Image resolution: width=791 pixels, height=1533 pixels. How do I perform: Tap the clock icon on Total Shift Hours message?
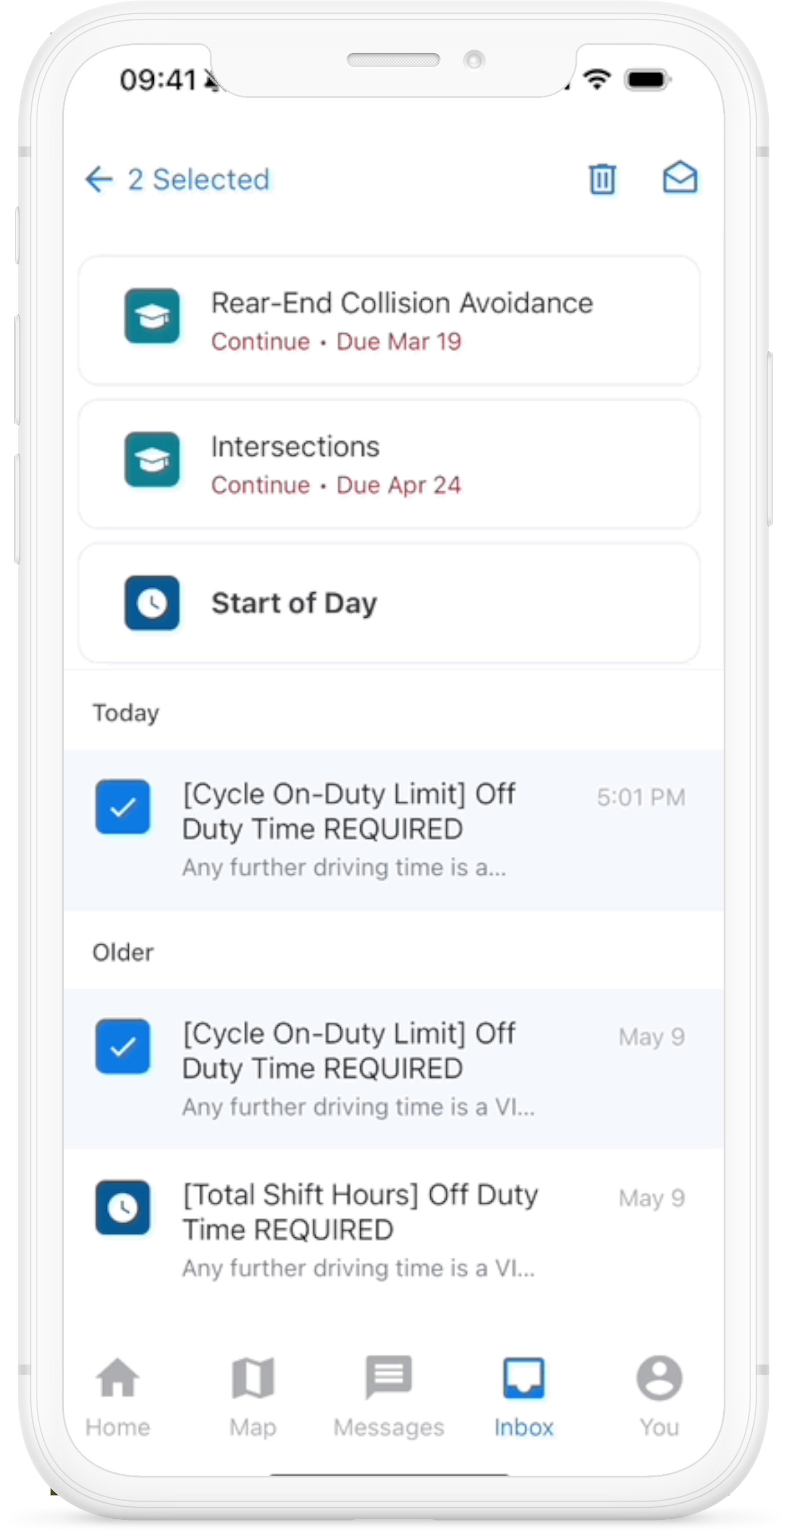(123, 1210)
